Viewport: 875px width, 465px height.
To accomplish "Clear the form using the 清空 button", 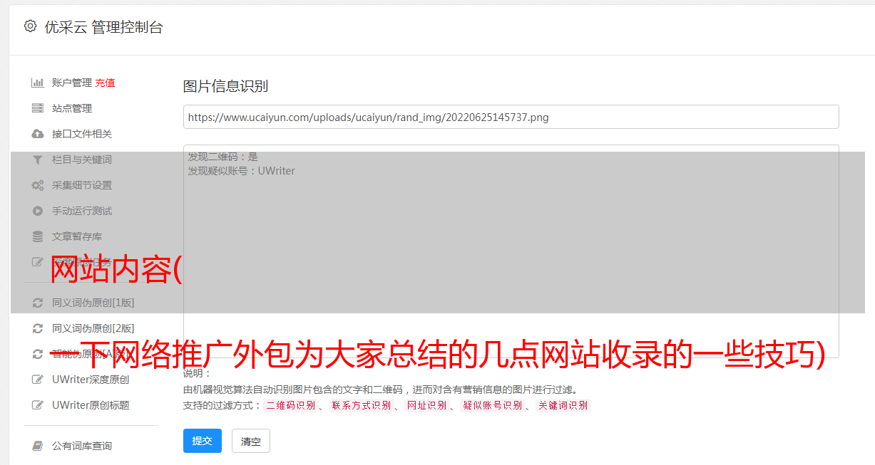I will [x=251, y=442].
